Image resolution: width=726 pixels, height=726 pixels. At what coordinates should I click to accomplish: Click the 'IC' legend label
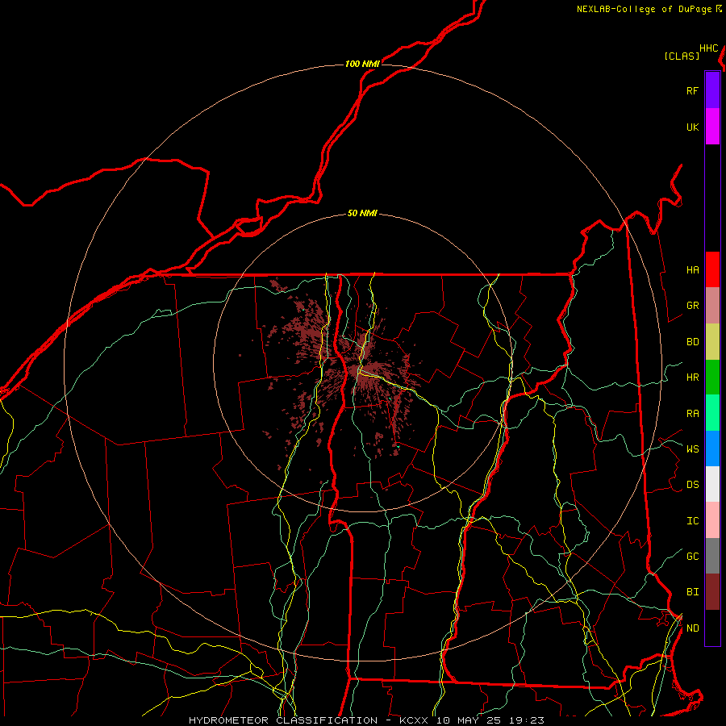[x=692, y=521]
